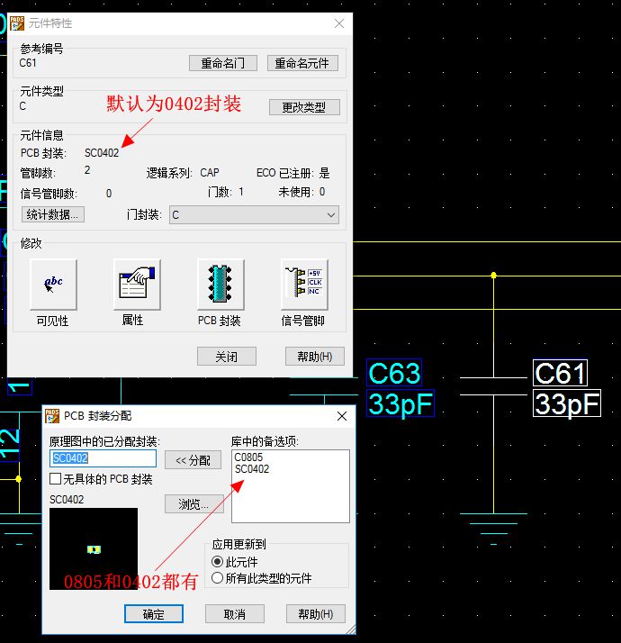This screenshot has height=643, width=621.
Task: Open the 可见性 visibility icon button
Action: click(x=53, y=285)
